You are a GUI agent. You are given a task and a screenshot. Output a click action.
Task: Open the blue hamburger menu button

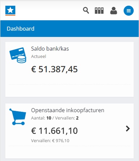tap(129, 11)
